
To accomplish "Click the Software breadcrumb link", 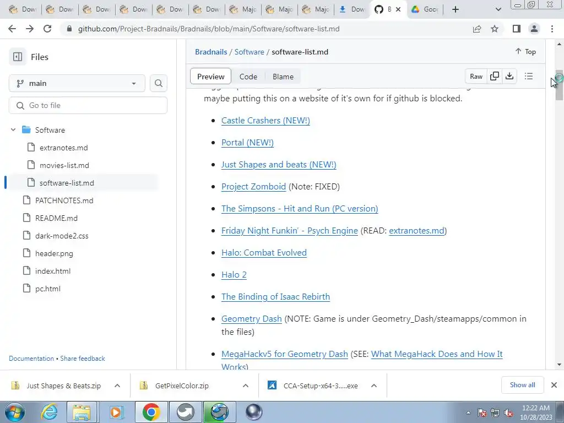I will [x=250, y=52].
